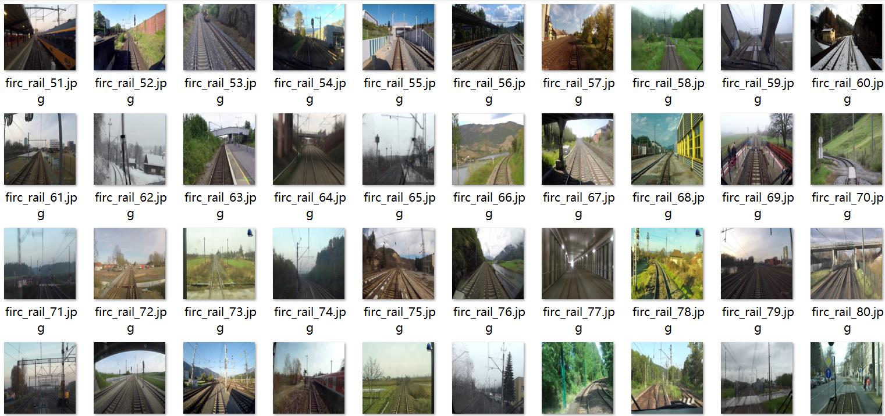Click the firc_rail_53.jpg file name label
Image resolution: width=885 pixels, height=416 pixels.
point(220,91)
